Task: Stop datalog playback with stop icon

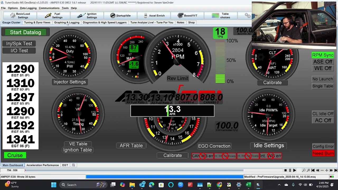Action: 285,170
